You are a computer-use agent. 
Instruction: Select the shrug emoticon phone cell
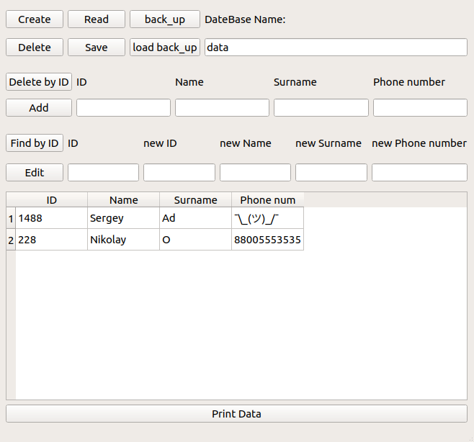tap(267, 218)
